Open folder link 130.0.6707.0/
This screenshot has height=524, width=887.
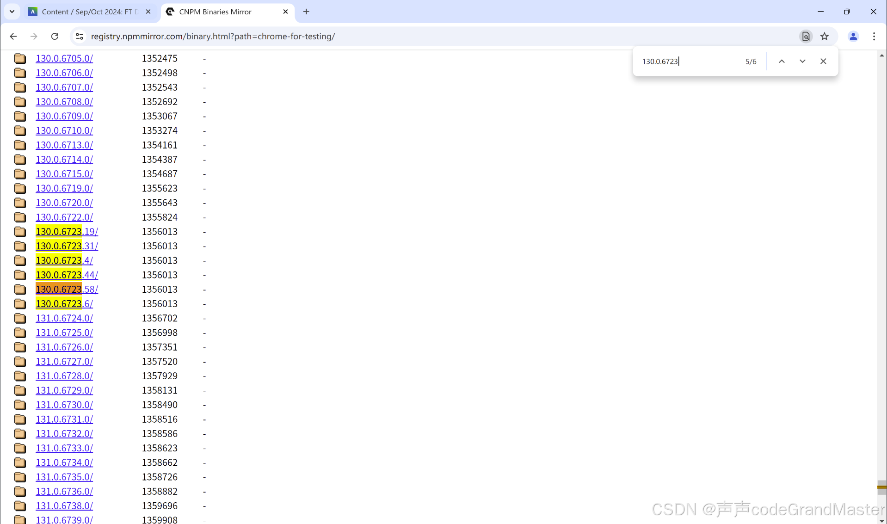click(64, 87)
